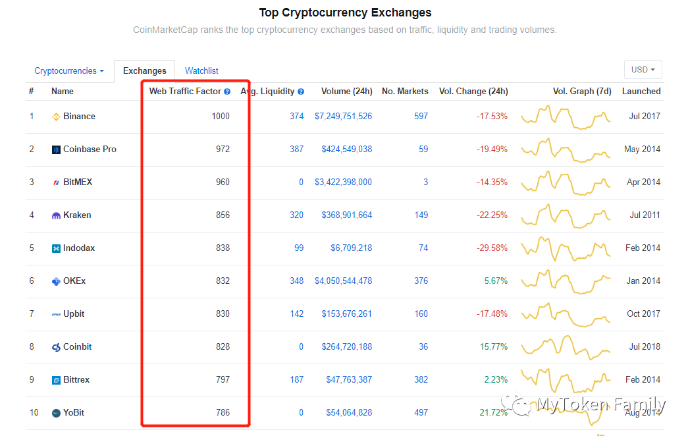Viewport: 688px width, 436px height.
Task: Open the OKEx exchange link
Action: [x=74, y=281]
